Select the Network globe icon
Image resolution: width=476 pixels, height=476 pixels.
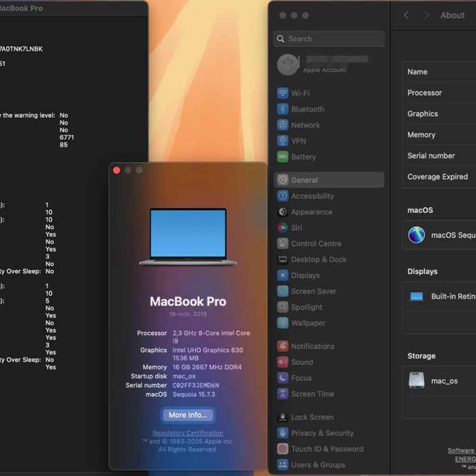(282, 125)
